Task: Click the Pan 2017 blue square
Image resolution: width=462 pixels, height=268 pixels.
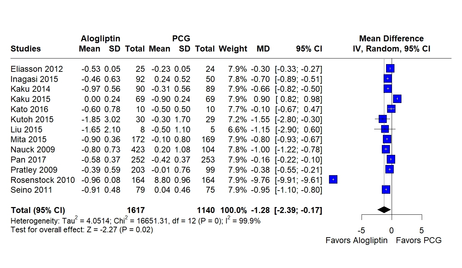Action: 391,159
